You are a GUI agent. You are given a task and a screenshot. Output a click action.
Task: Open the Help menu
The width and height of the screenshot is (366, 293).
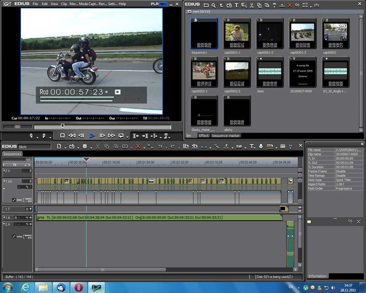coord(122,4)
